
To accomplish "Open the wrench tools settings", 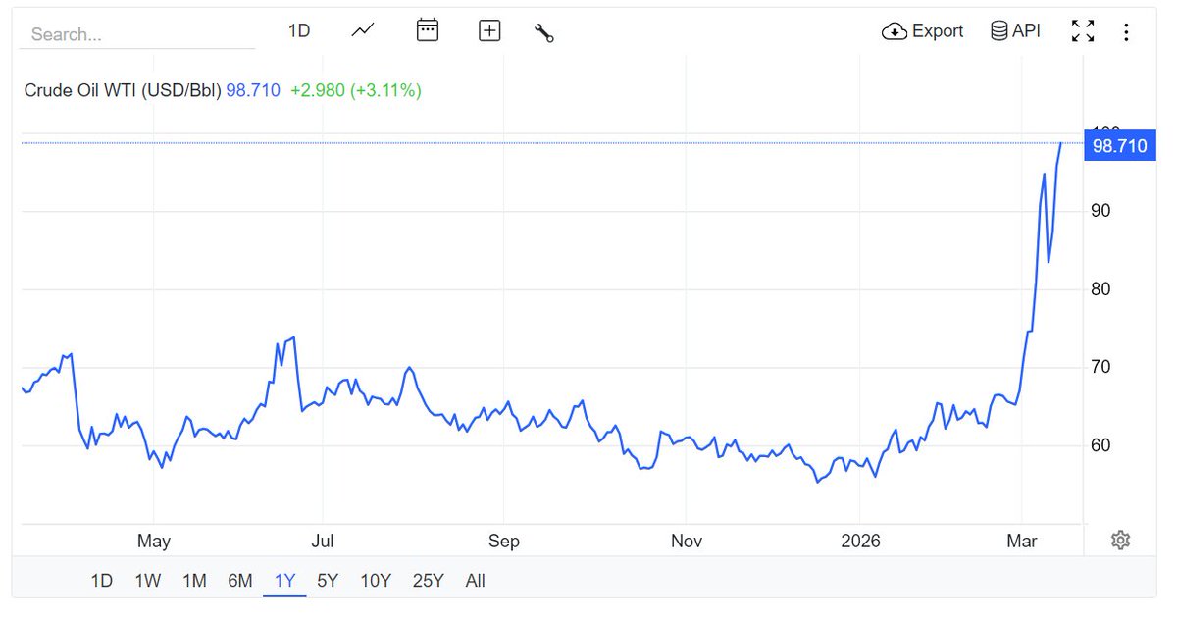I will (x=544, y=31).
